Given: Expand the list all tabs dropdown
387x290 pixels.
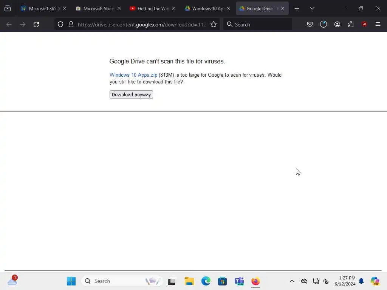Looking at the screenshot, I should pyautogui.click(x=312, y=8).
